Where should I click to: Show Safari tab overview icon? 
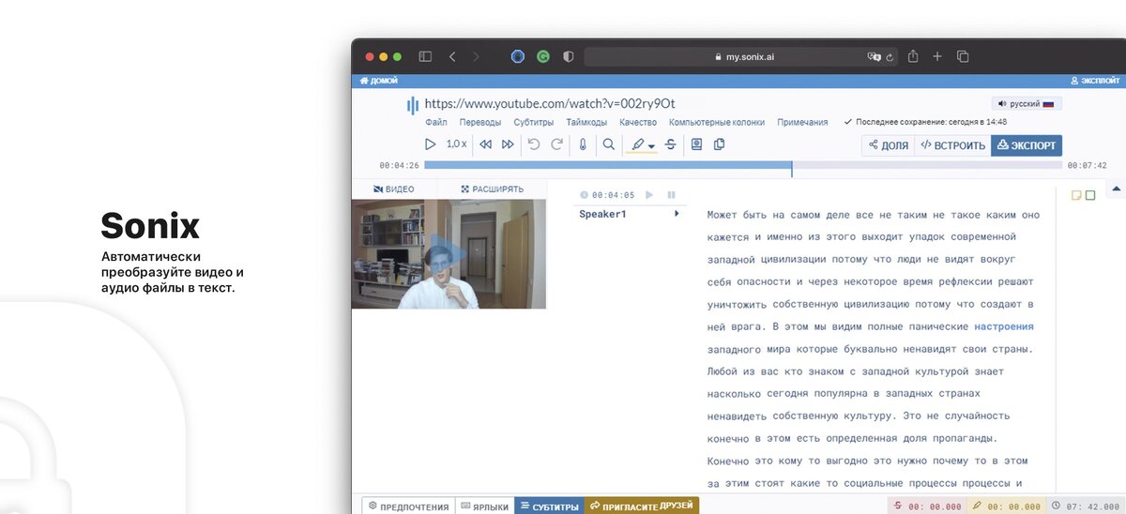963,56
